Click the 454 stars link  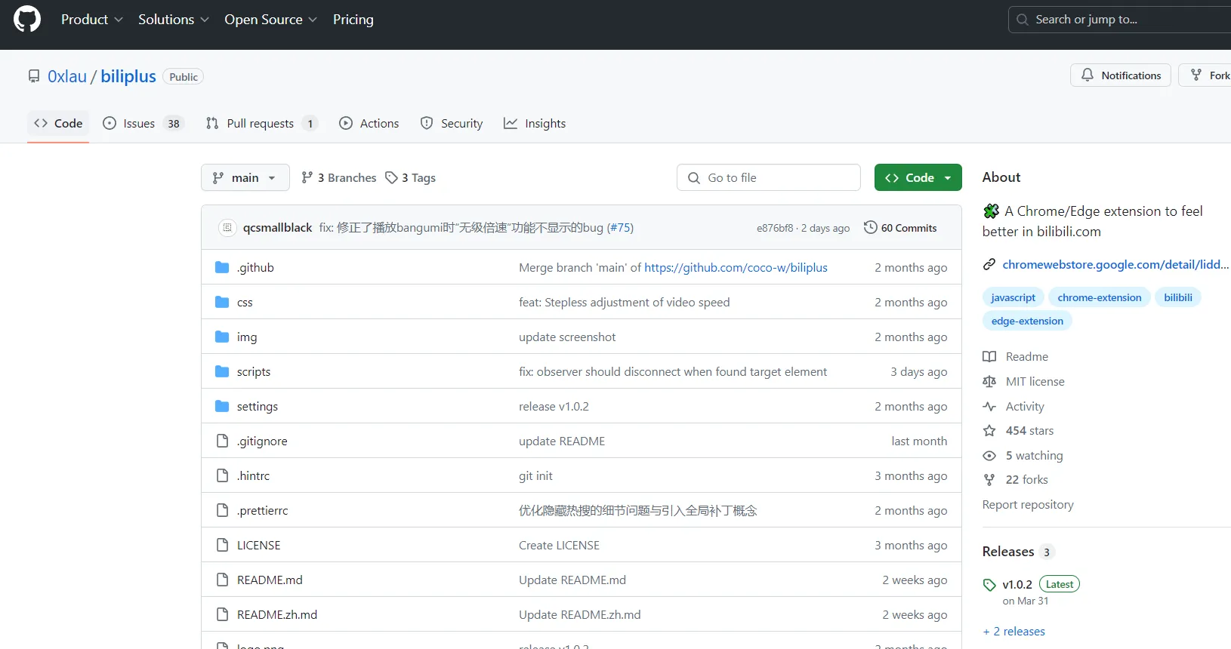tap(1029, 431)
